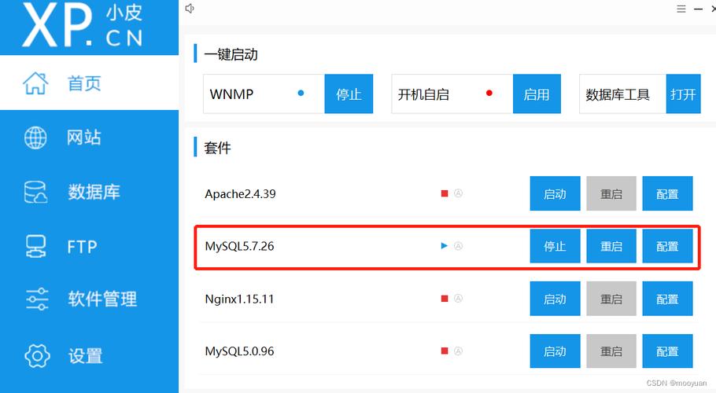Open database tools with 打开 button

683,94
